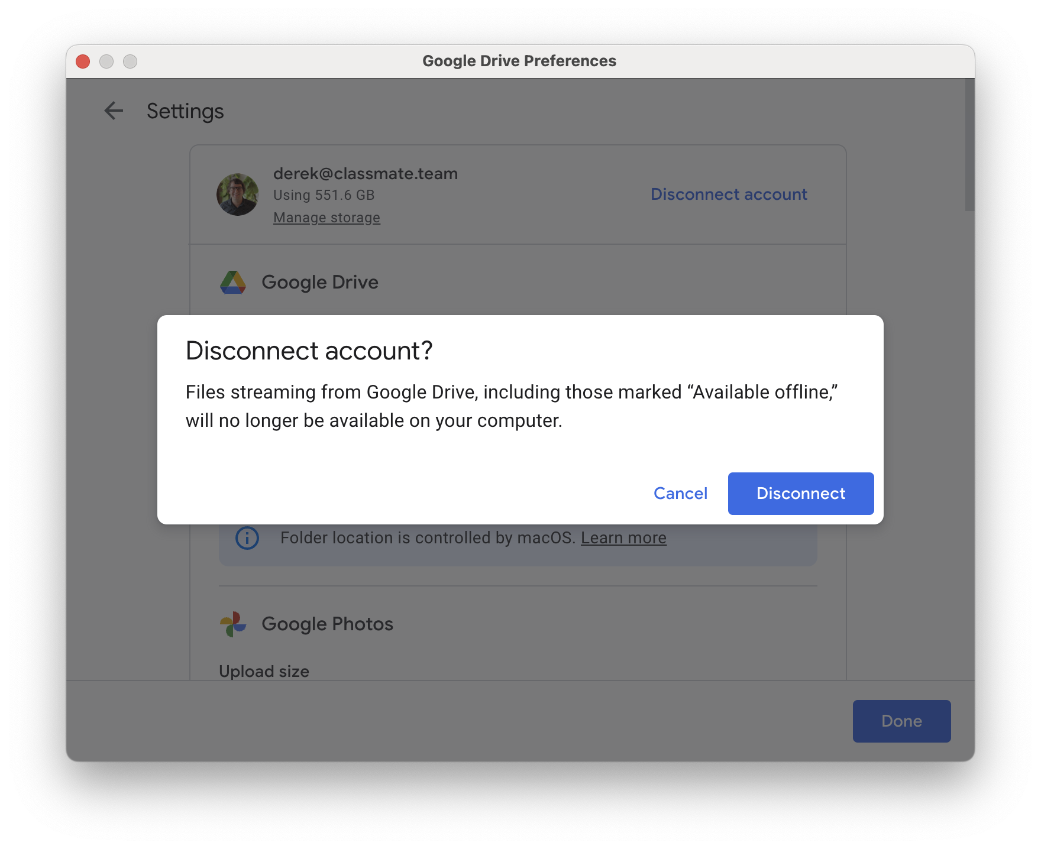This screenshot has width=1041, height=849.
Task: Close the Google Drive Preferences window
Action: tap(83, 61)
